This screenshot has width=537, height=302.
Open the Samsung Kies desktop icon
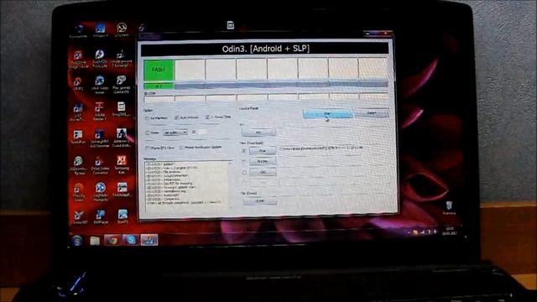click(x=122, y=164)
